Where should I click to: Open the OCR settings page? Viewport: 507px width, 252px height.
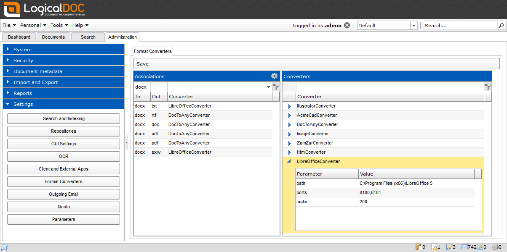pos(63,156)
